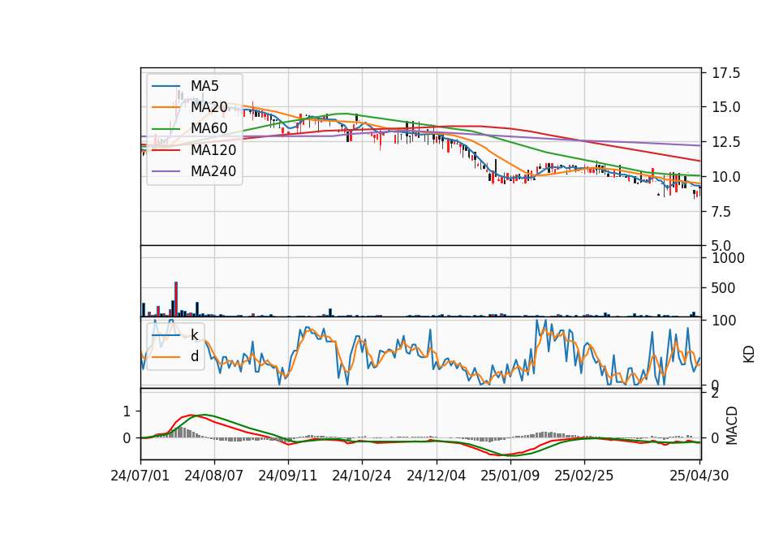Click the 12.5 price axis tick
779x560 pixels.
pos(725,142)
